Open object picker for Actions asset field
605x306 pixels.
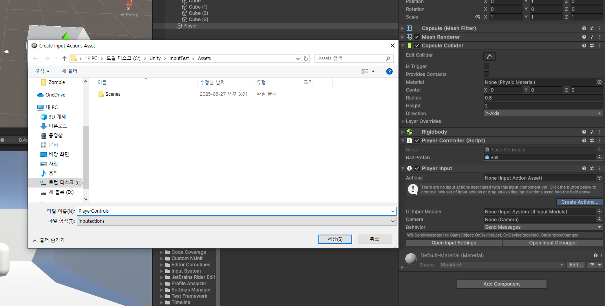pyautogui.click(x=600, y=178)
